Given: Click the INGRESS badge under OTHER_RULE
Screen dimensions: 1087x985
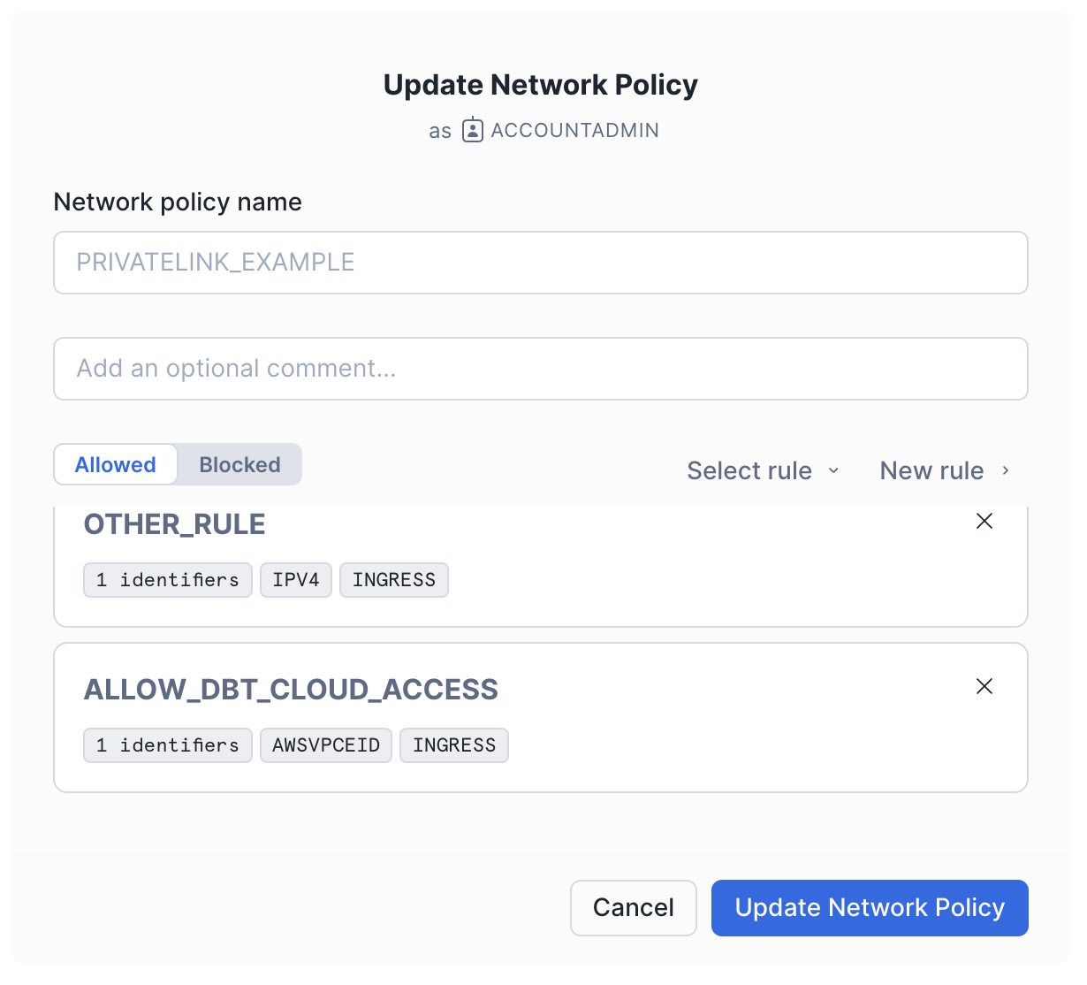Looking at the screenshot, I should coord(394,580).
